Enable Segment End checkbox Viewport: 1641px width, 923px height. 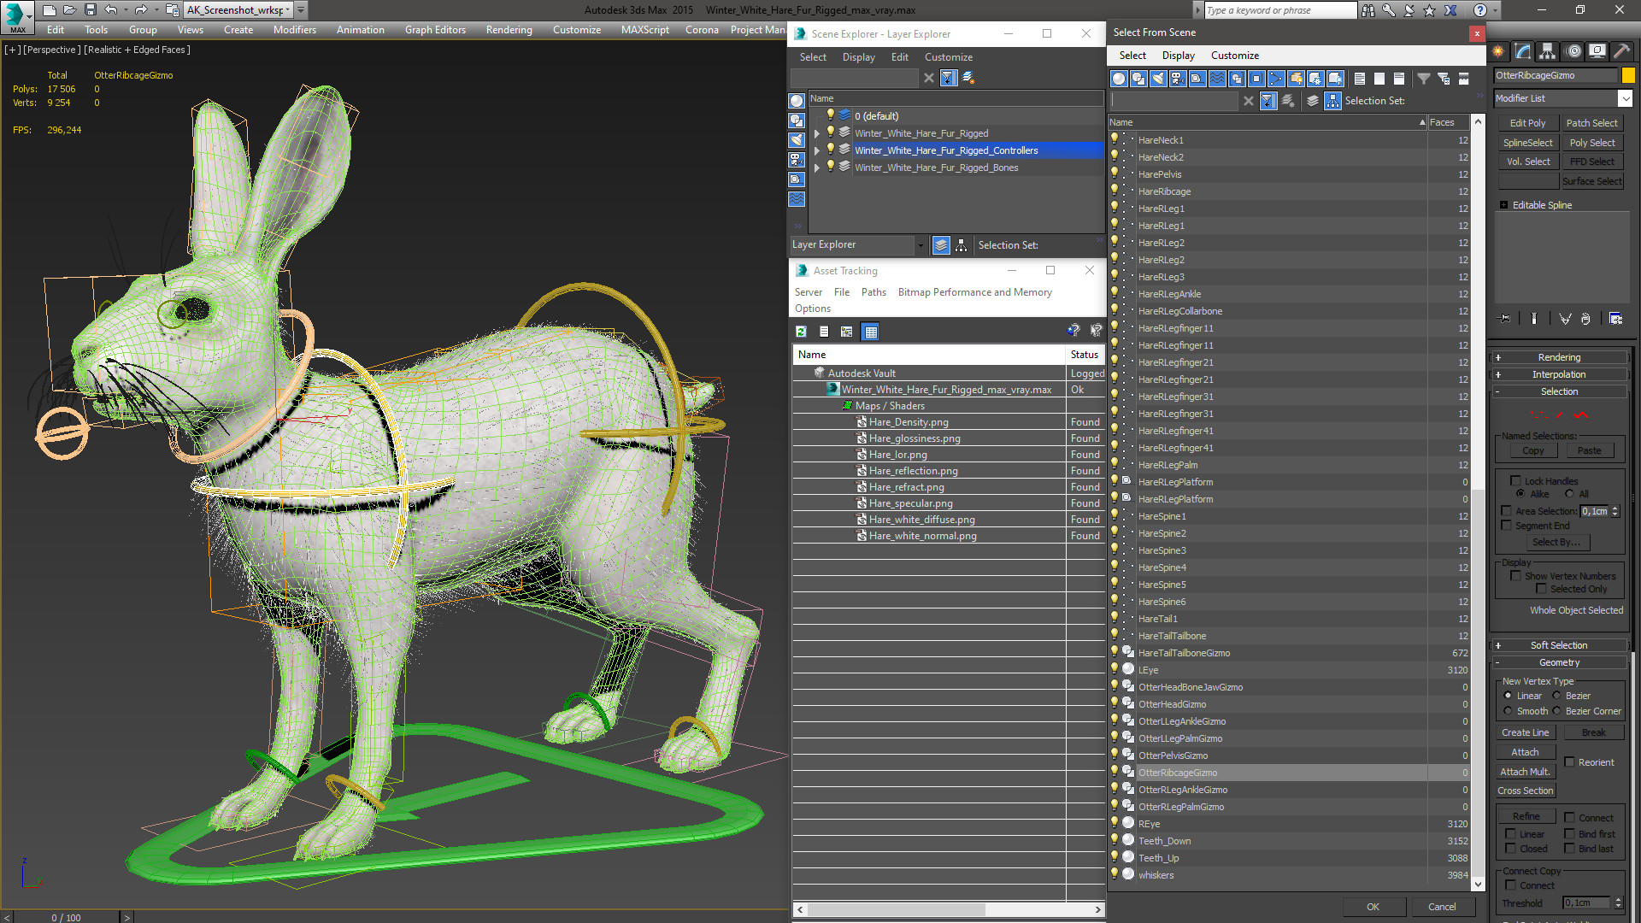tap(1506, 526)
